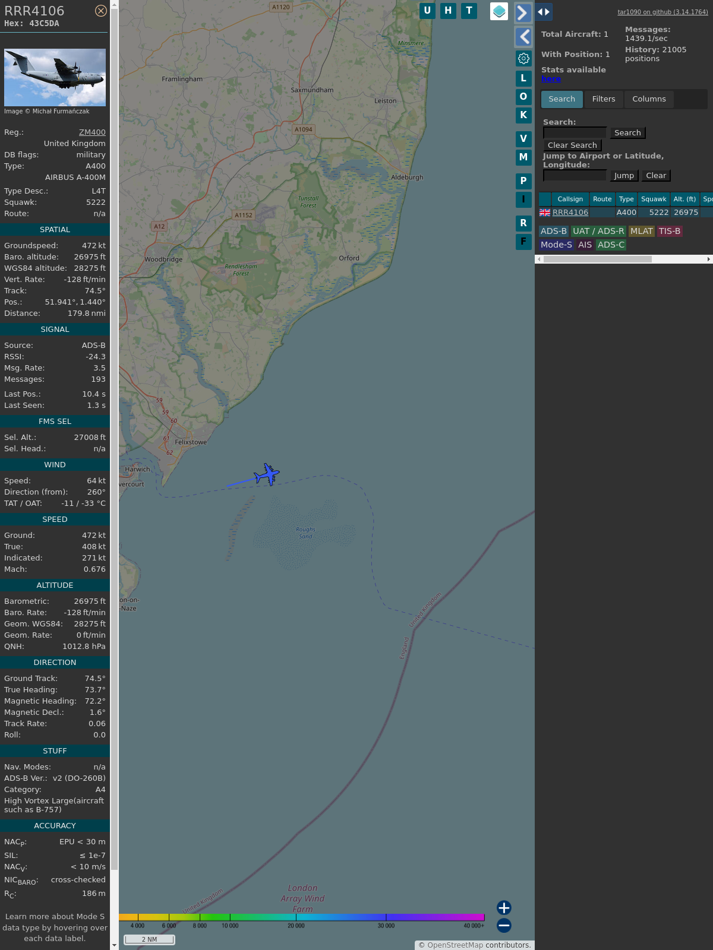The width and height of the screenshot is (713, 950).
Task: Click scrollbar right arrow in aircraft table
Action: (x=708, y=259)
